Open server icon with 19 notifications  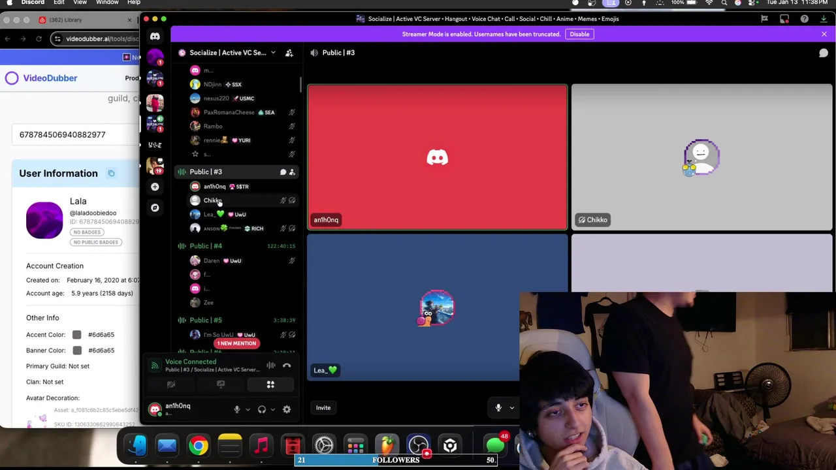(155, 166)
